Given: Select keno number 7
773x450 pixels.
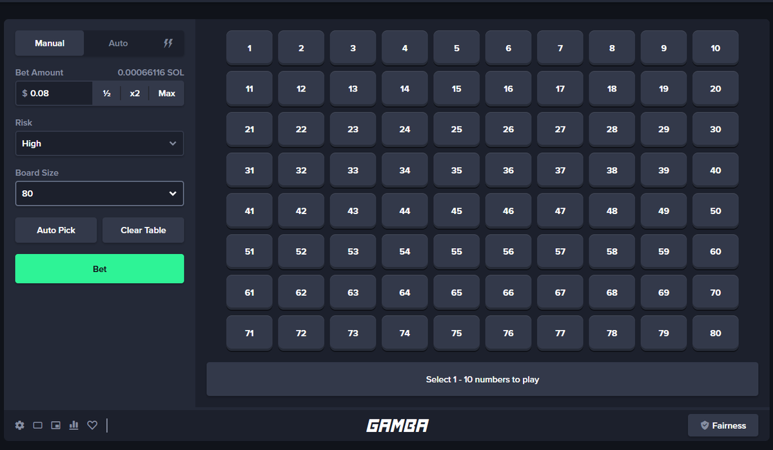Looking at the screenshot, I should click(x=560, y=48).
